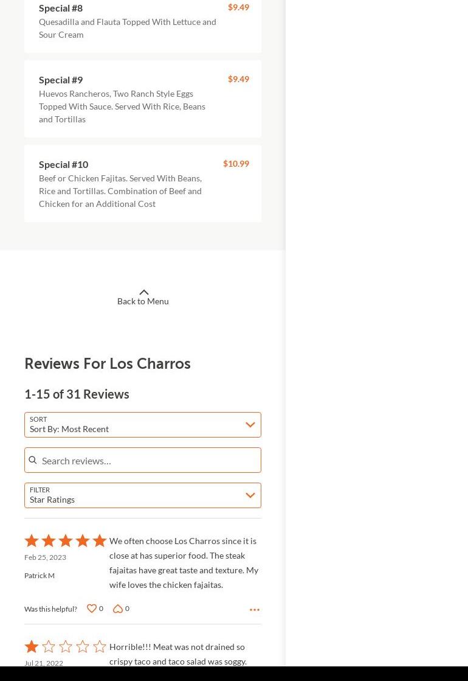Viewport: 468px width, 681px height.
Task: Click the thumbs-up helpful icon
Action: (x=92, y=609)
